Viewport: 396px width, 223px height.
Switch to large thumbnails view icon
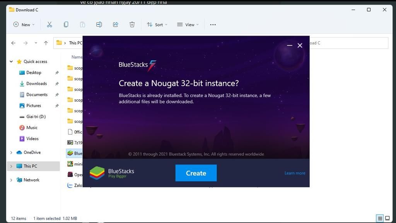click(x=387, y=218)
